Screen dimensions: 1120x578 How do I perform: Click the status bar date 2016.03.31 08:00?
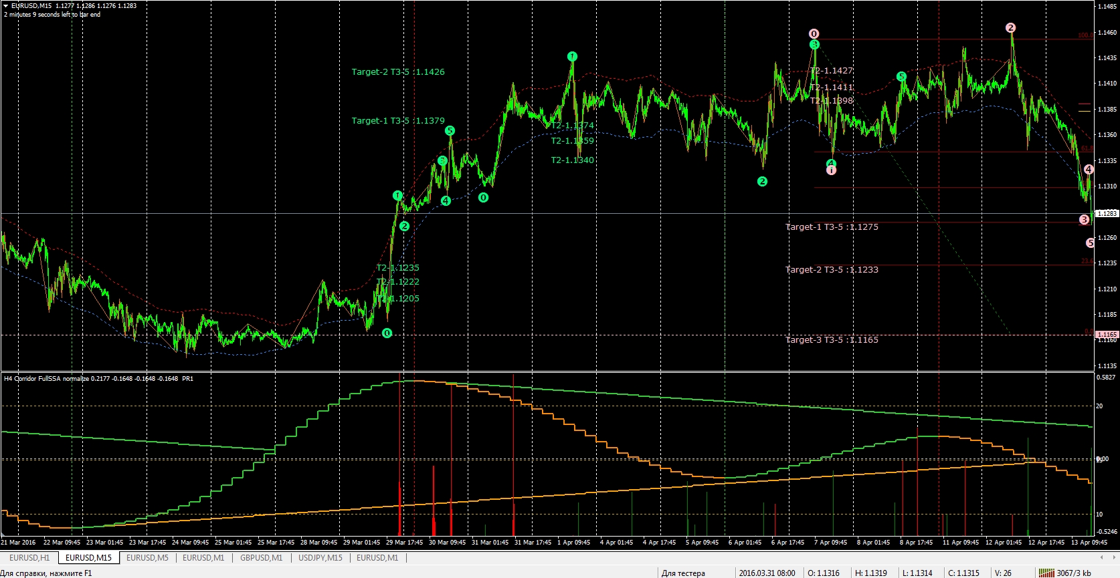(x=767, y=573)
